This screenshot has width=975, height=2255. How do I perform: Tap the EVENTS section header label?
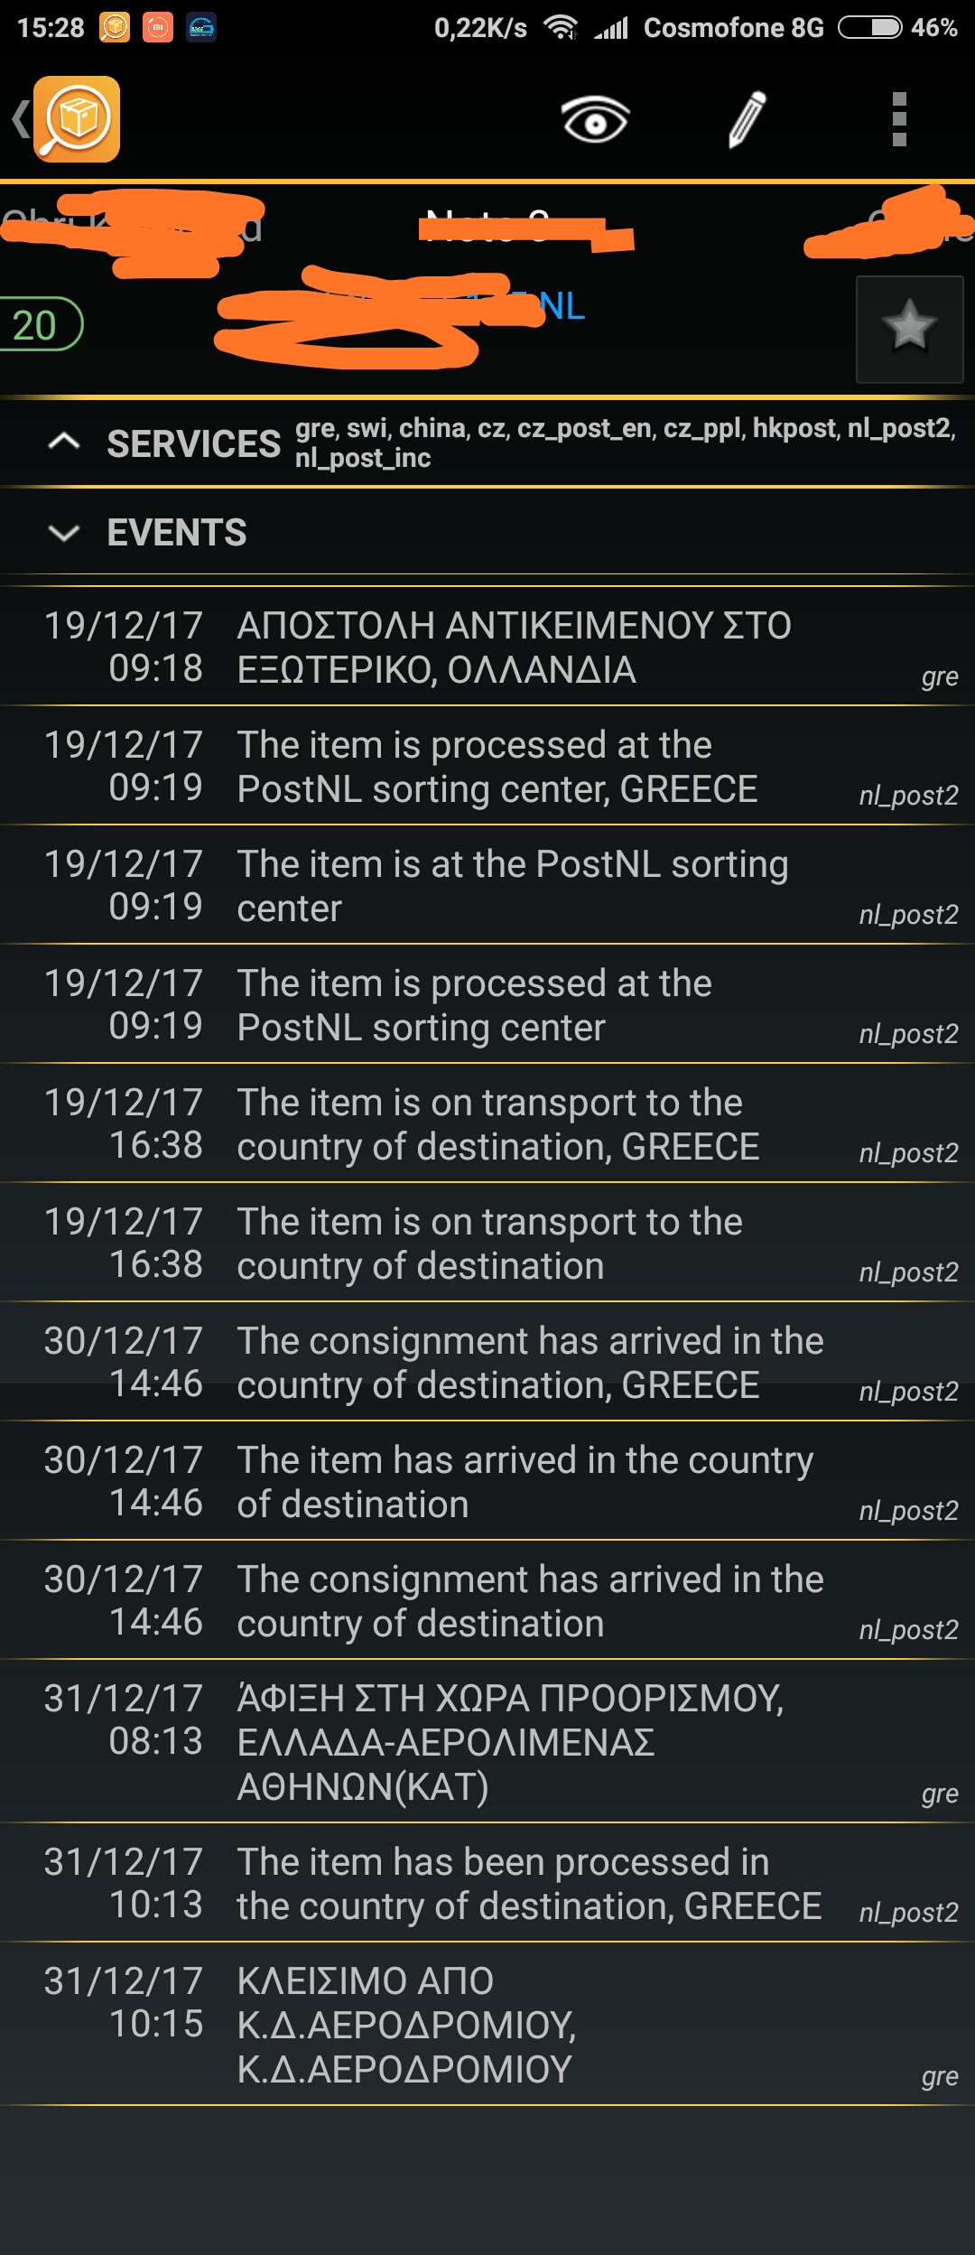click(177, 533)
